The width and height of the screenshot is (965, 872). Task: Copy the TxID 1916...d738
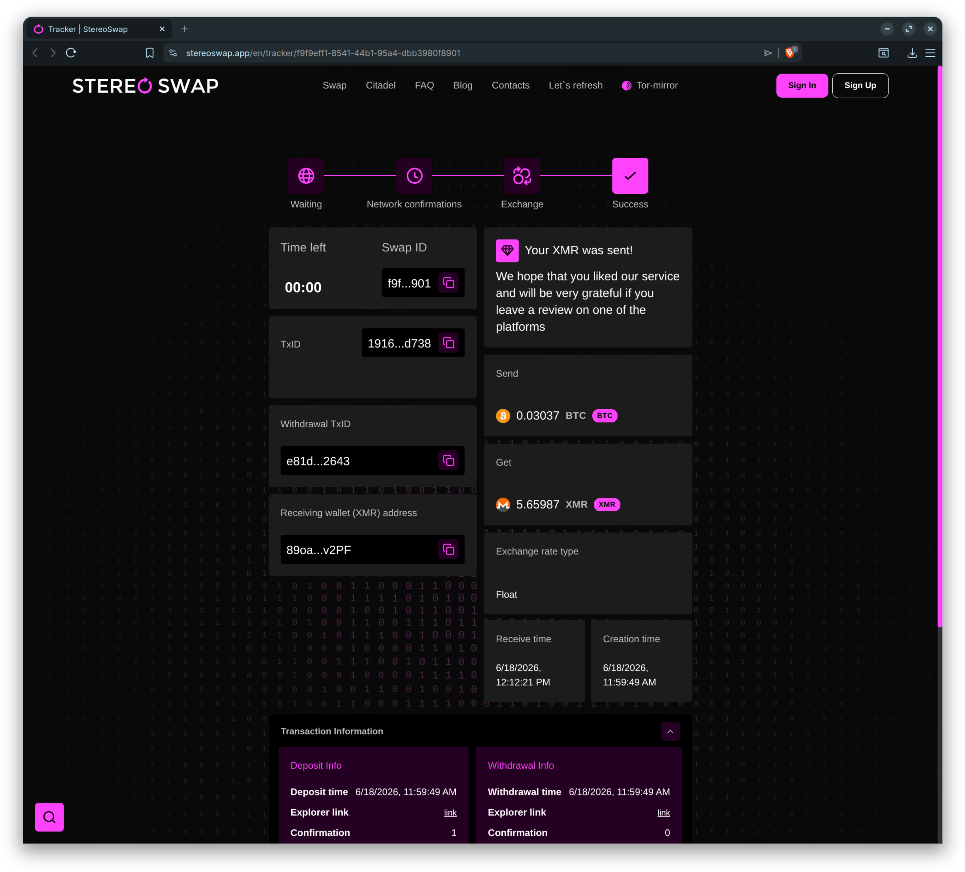(449, 343)
